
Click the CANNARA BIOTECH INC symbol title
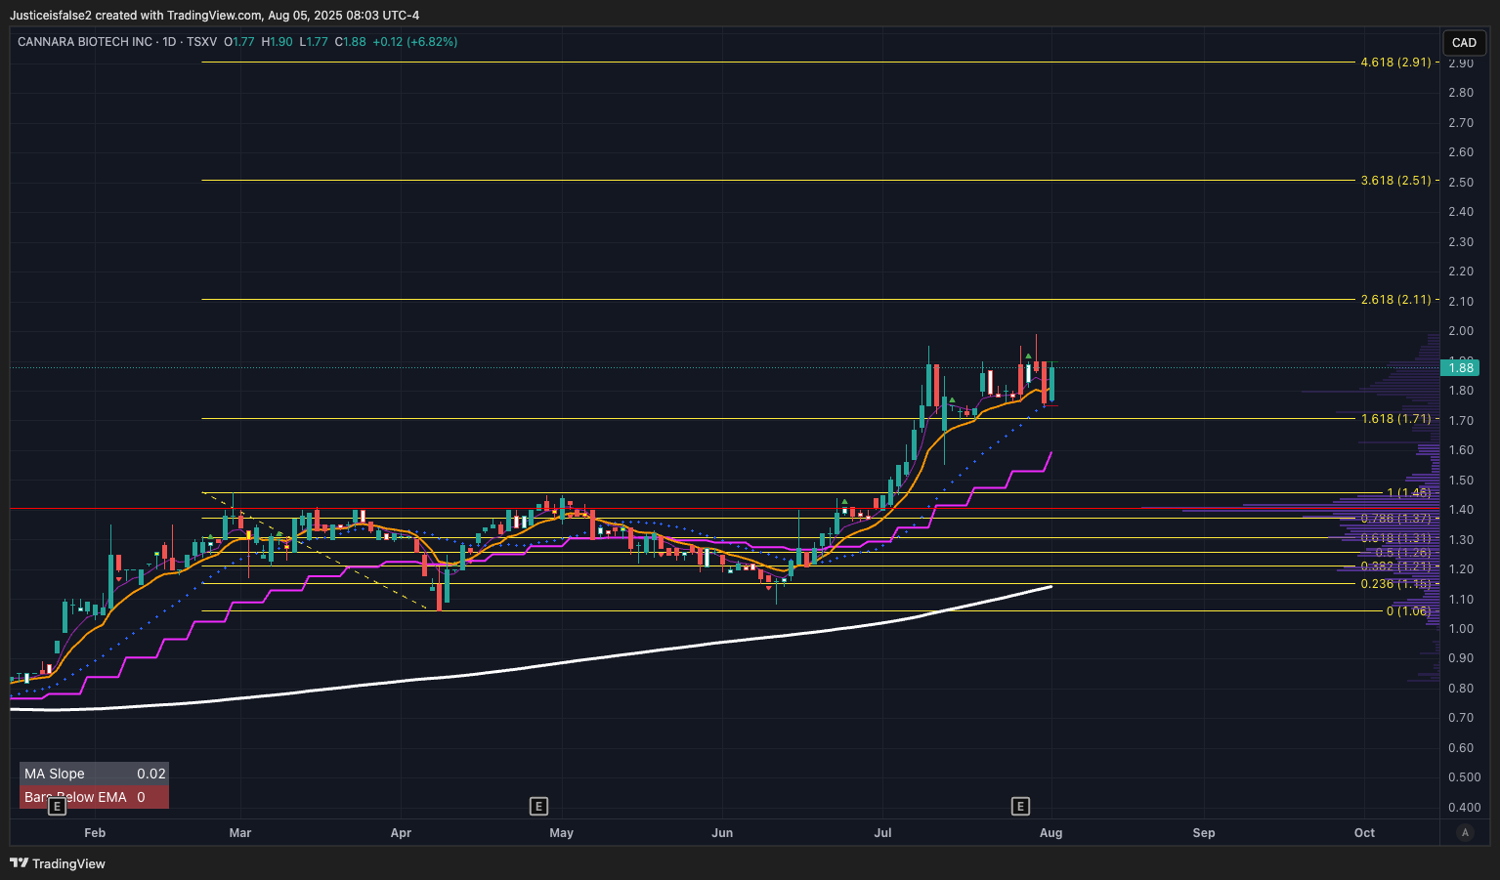[x=85, y=42]
